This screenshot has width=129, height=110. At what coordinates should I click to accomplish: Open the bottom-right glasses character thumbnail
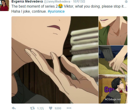click(113, 89)
